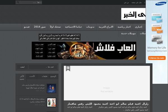168x112 pixels.
Task: Click the Samsung 64 GB memory card image
Action: coord(157,39)
